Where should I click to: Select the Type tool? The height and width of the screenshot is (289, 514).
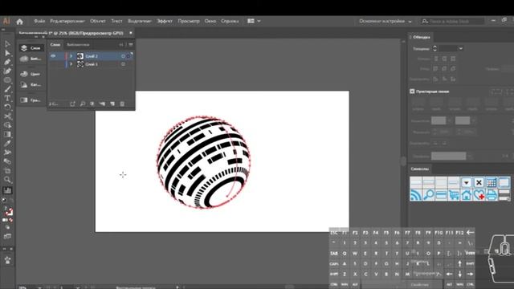coord(7,98)
